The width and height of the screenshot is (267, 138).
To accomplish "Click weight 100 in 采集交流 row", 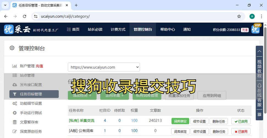I will pos(134,120).
